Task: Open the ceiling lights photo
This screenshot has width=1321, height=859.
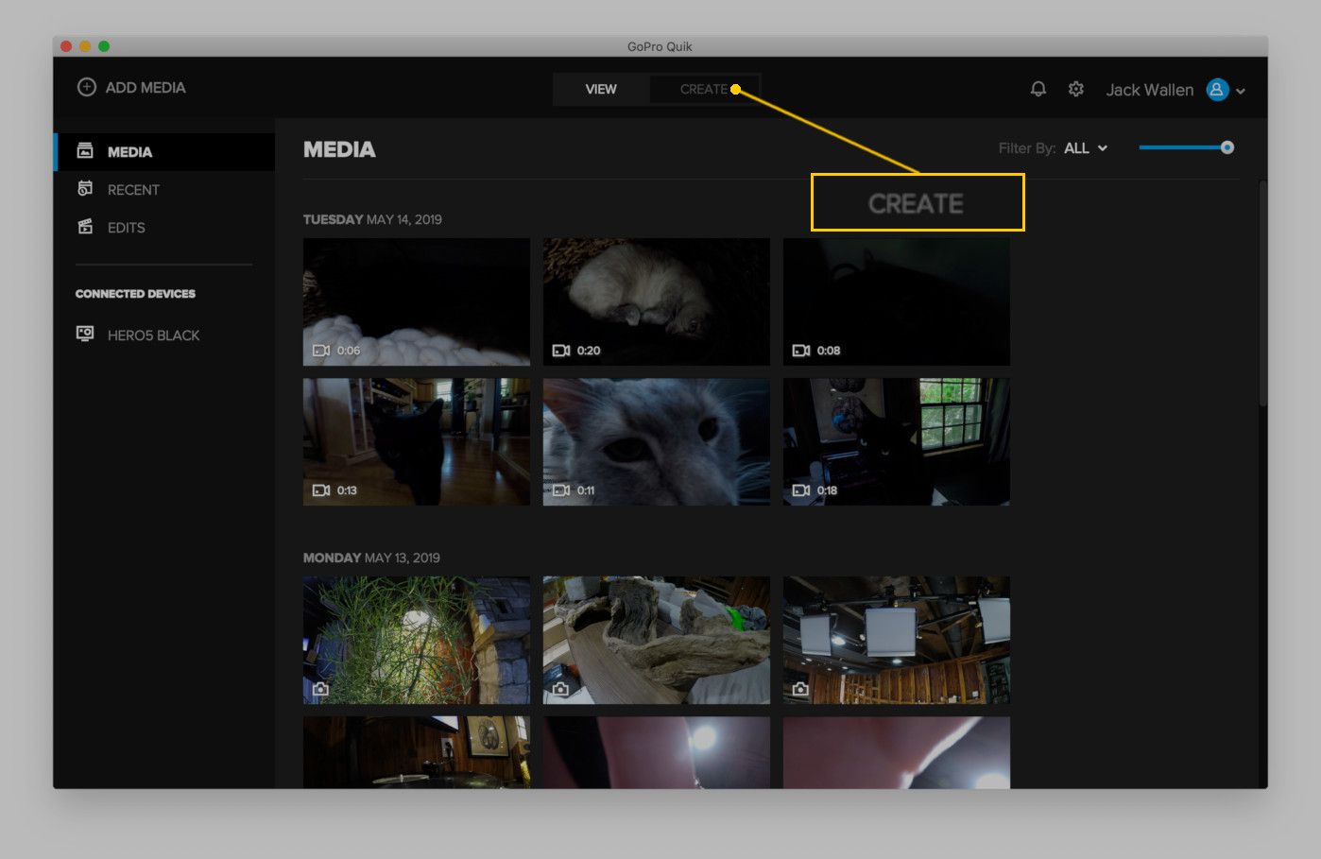Action: point(897,641)
